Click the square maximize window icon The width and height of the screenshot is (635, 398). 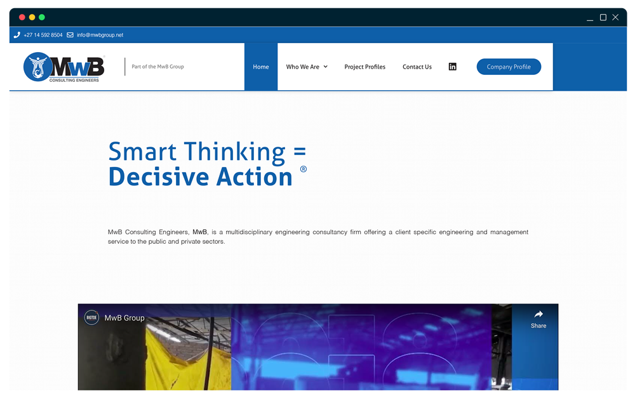click(x=603, y=18)
